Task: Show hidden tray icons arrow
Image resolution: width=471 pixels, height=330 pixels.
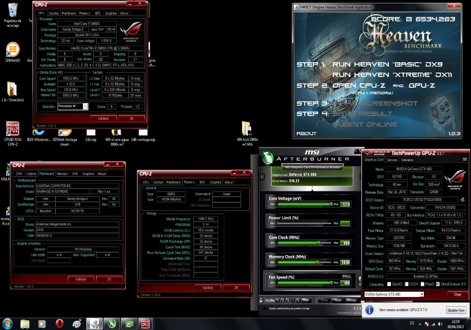Action: pyautogui.click(x=420, y=324)
